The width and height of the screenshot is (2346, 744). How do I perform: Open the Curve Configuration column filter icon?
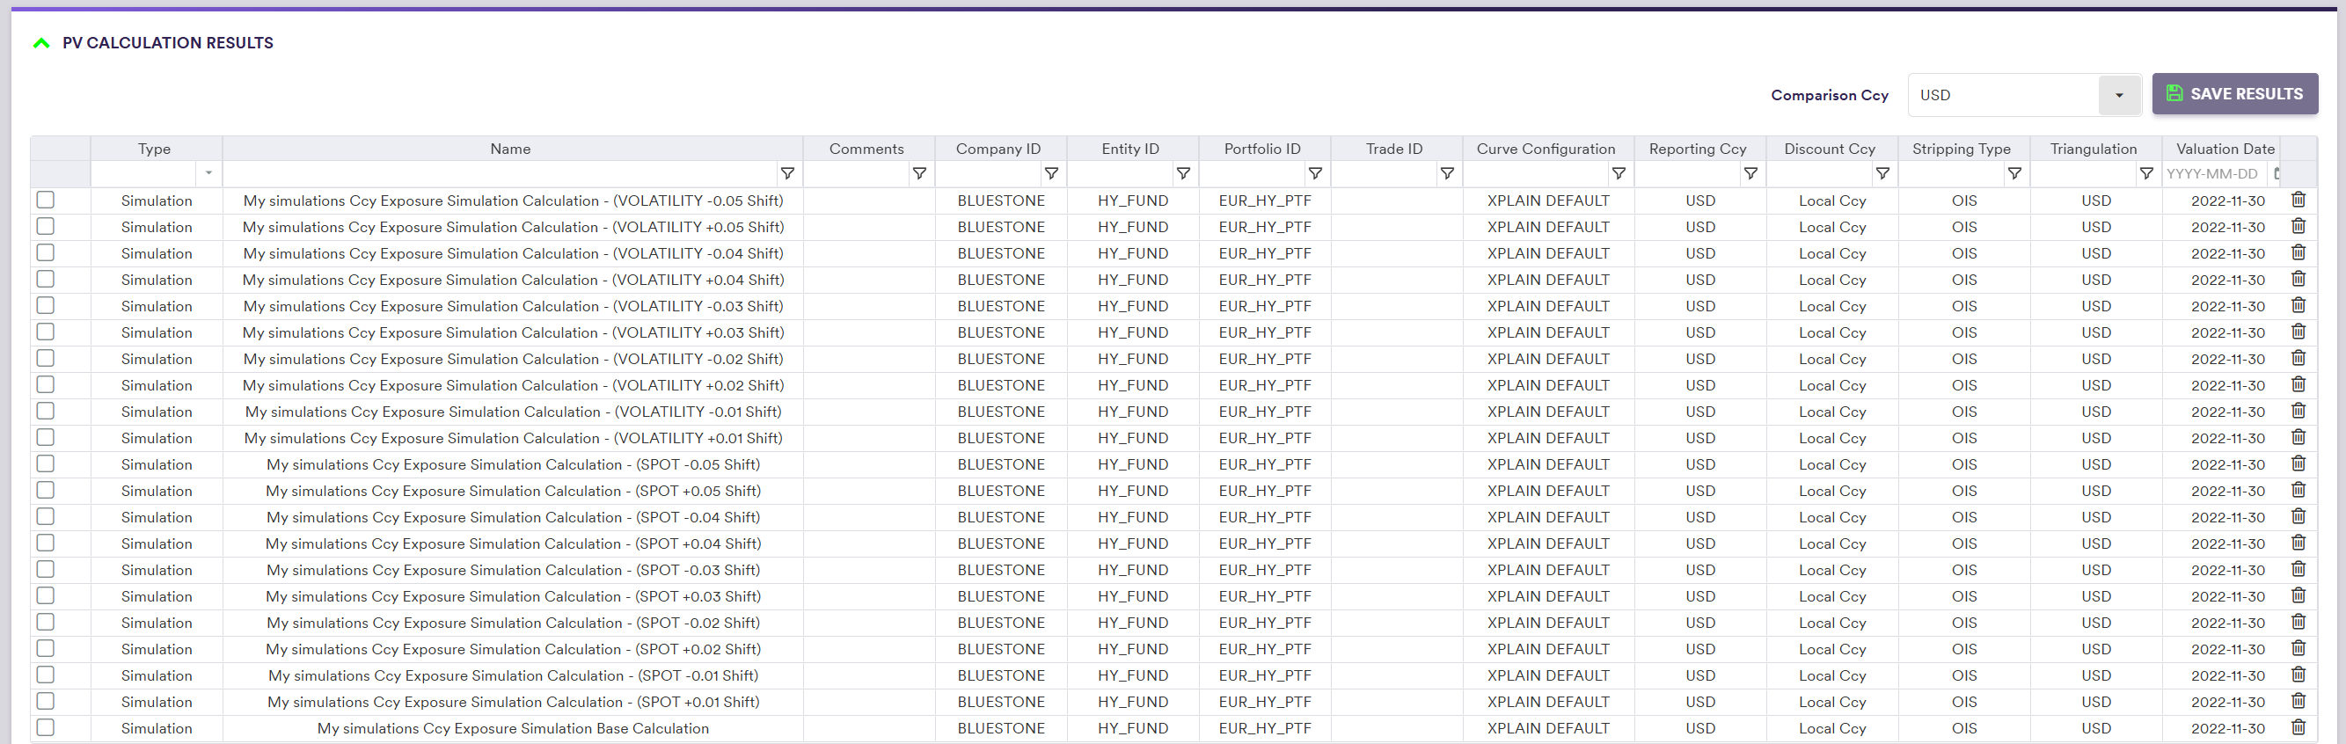[1619, 174]
